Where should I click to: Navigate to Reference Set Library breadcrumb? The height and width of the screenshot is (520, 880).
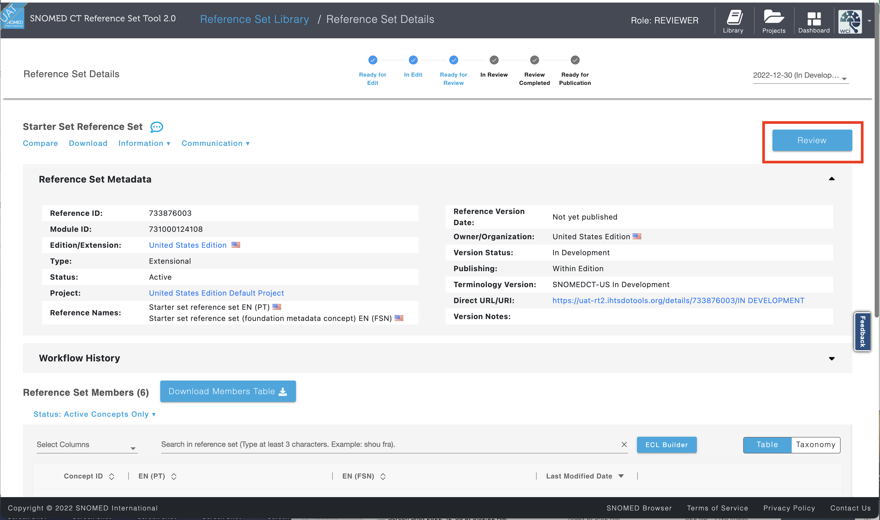254,19
